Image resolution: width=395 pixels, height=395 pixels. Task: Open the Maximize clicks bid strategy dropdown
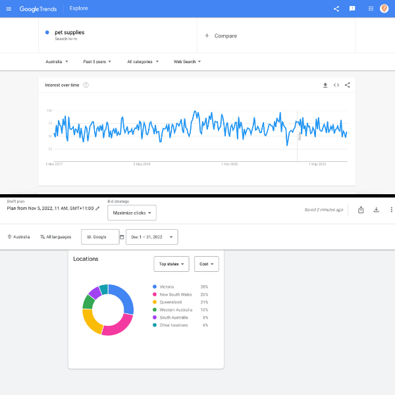point(132,213)
